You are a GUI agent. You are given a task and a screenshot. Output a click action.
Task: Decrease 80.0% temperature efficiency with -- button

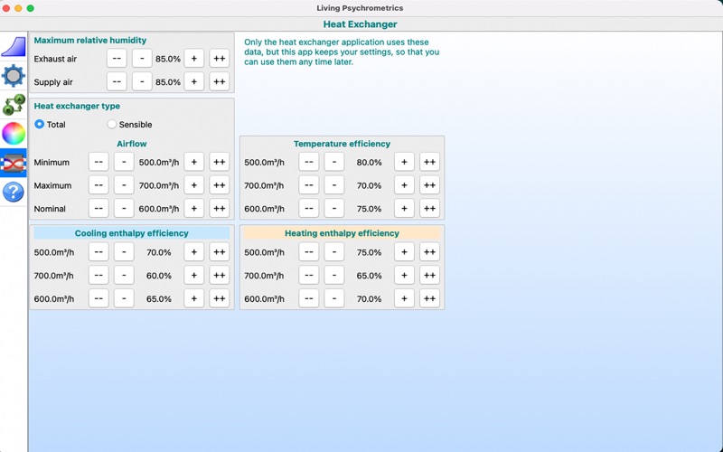(309, 162)
